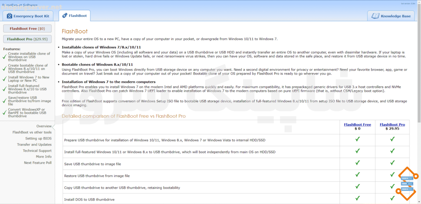Click Free checkmark in 'Install full-featured Windows' row
This screenshot has height=204, width=421.
point(357,151)
